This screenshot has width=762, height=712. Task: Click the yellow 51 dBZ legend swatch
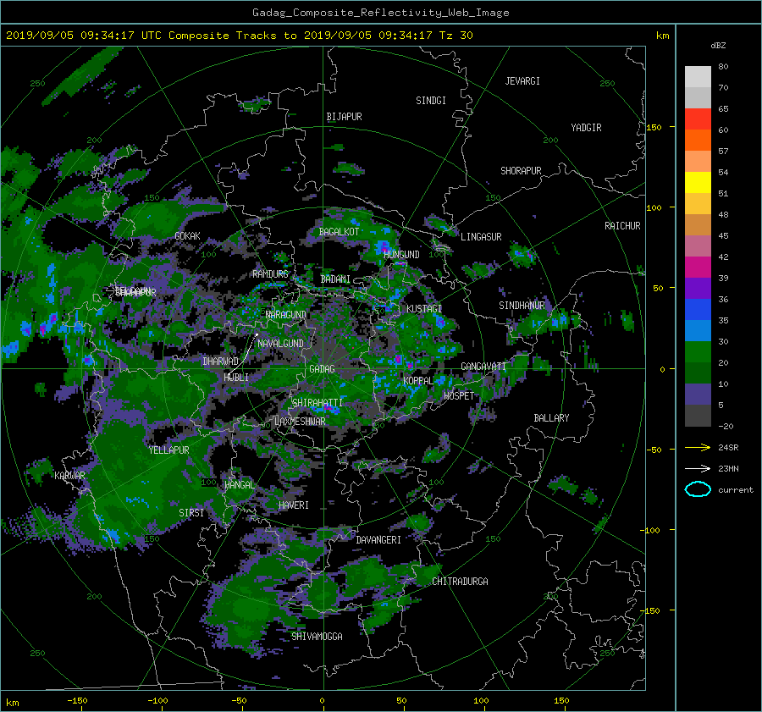click(x=698, y=182)
